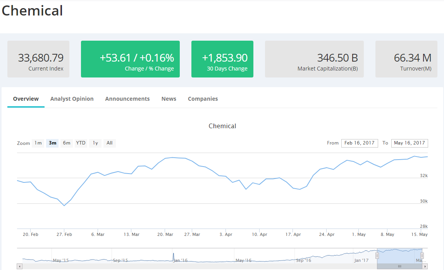Toggle the 3m zoom range button
The image size is (444, 270).
[x=52, y=143]
